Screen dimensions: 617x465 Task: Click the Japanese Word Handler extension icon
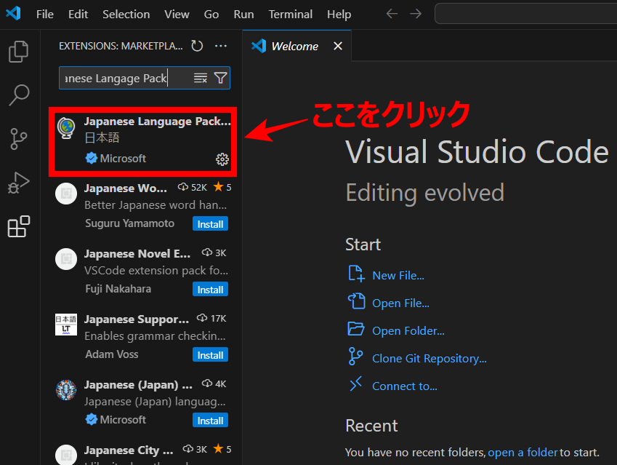point(66,194)
